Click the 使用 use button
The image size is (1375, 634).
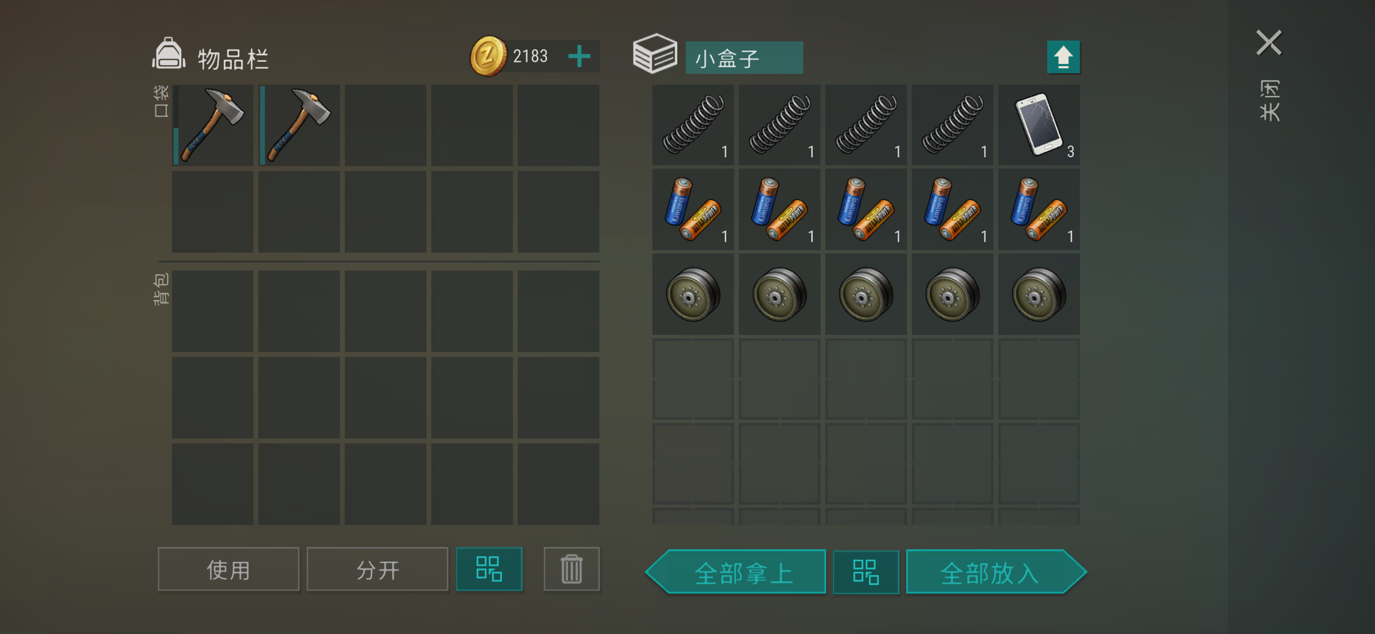click(228, 569)
